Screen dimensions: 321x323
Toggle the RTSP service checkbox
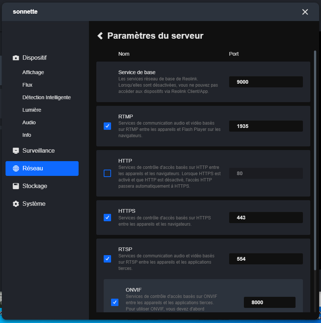click(x=107, y=259)
